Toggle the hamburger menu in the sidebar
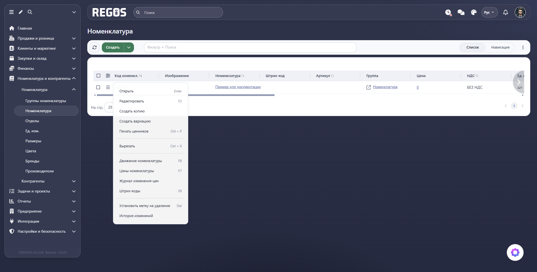The height and width of the screenshot is (272, 537). coord(11,12)
